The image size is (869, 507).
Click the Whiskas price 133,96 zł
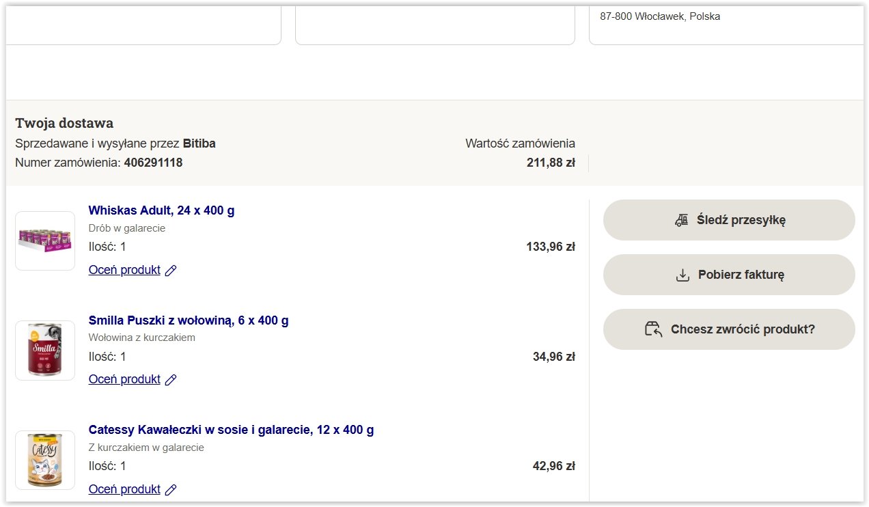[551, 247]
